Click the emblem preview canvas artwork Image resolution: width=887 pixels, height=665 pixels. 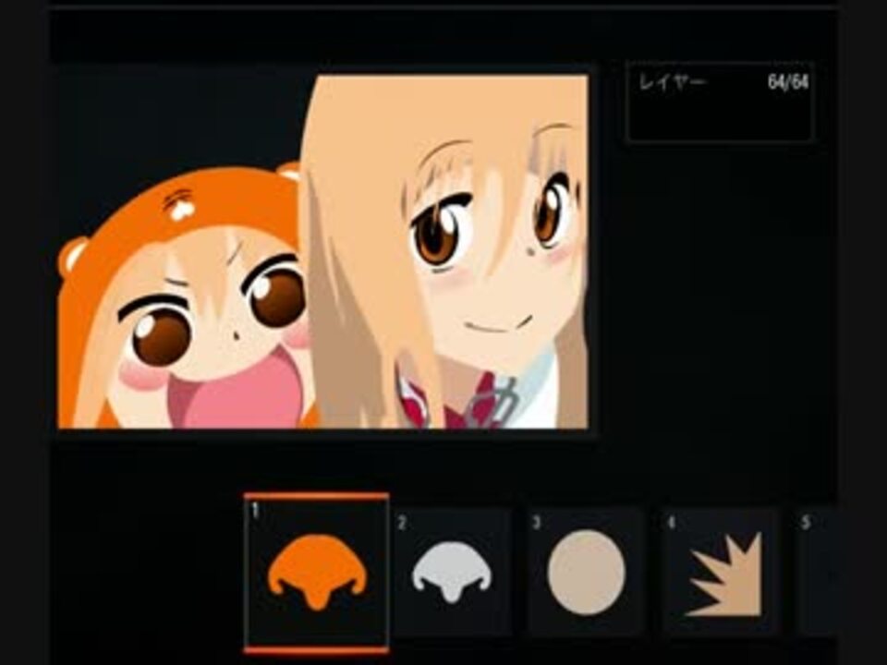click(323, 251)
